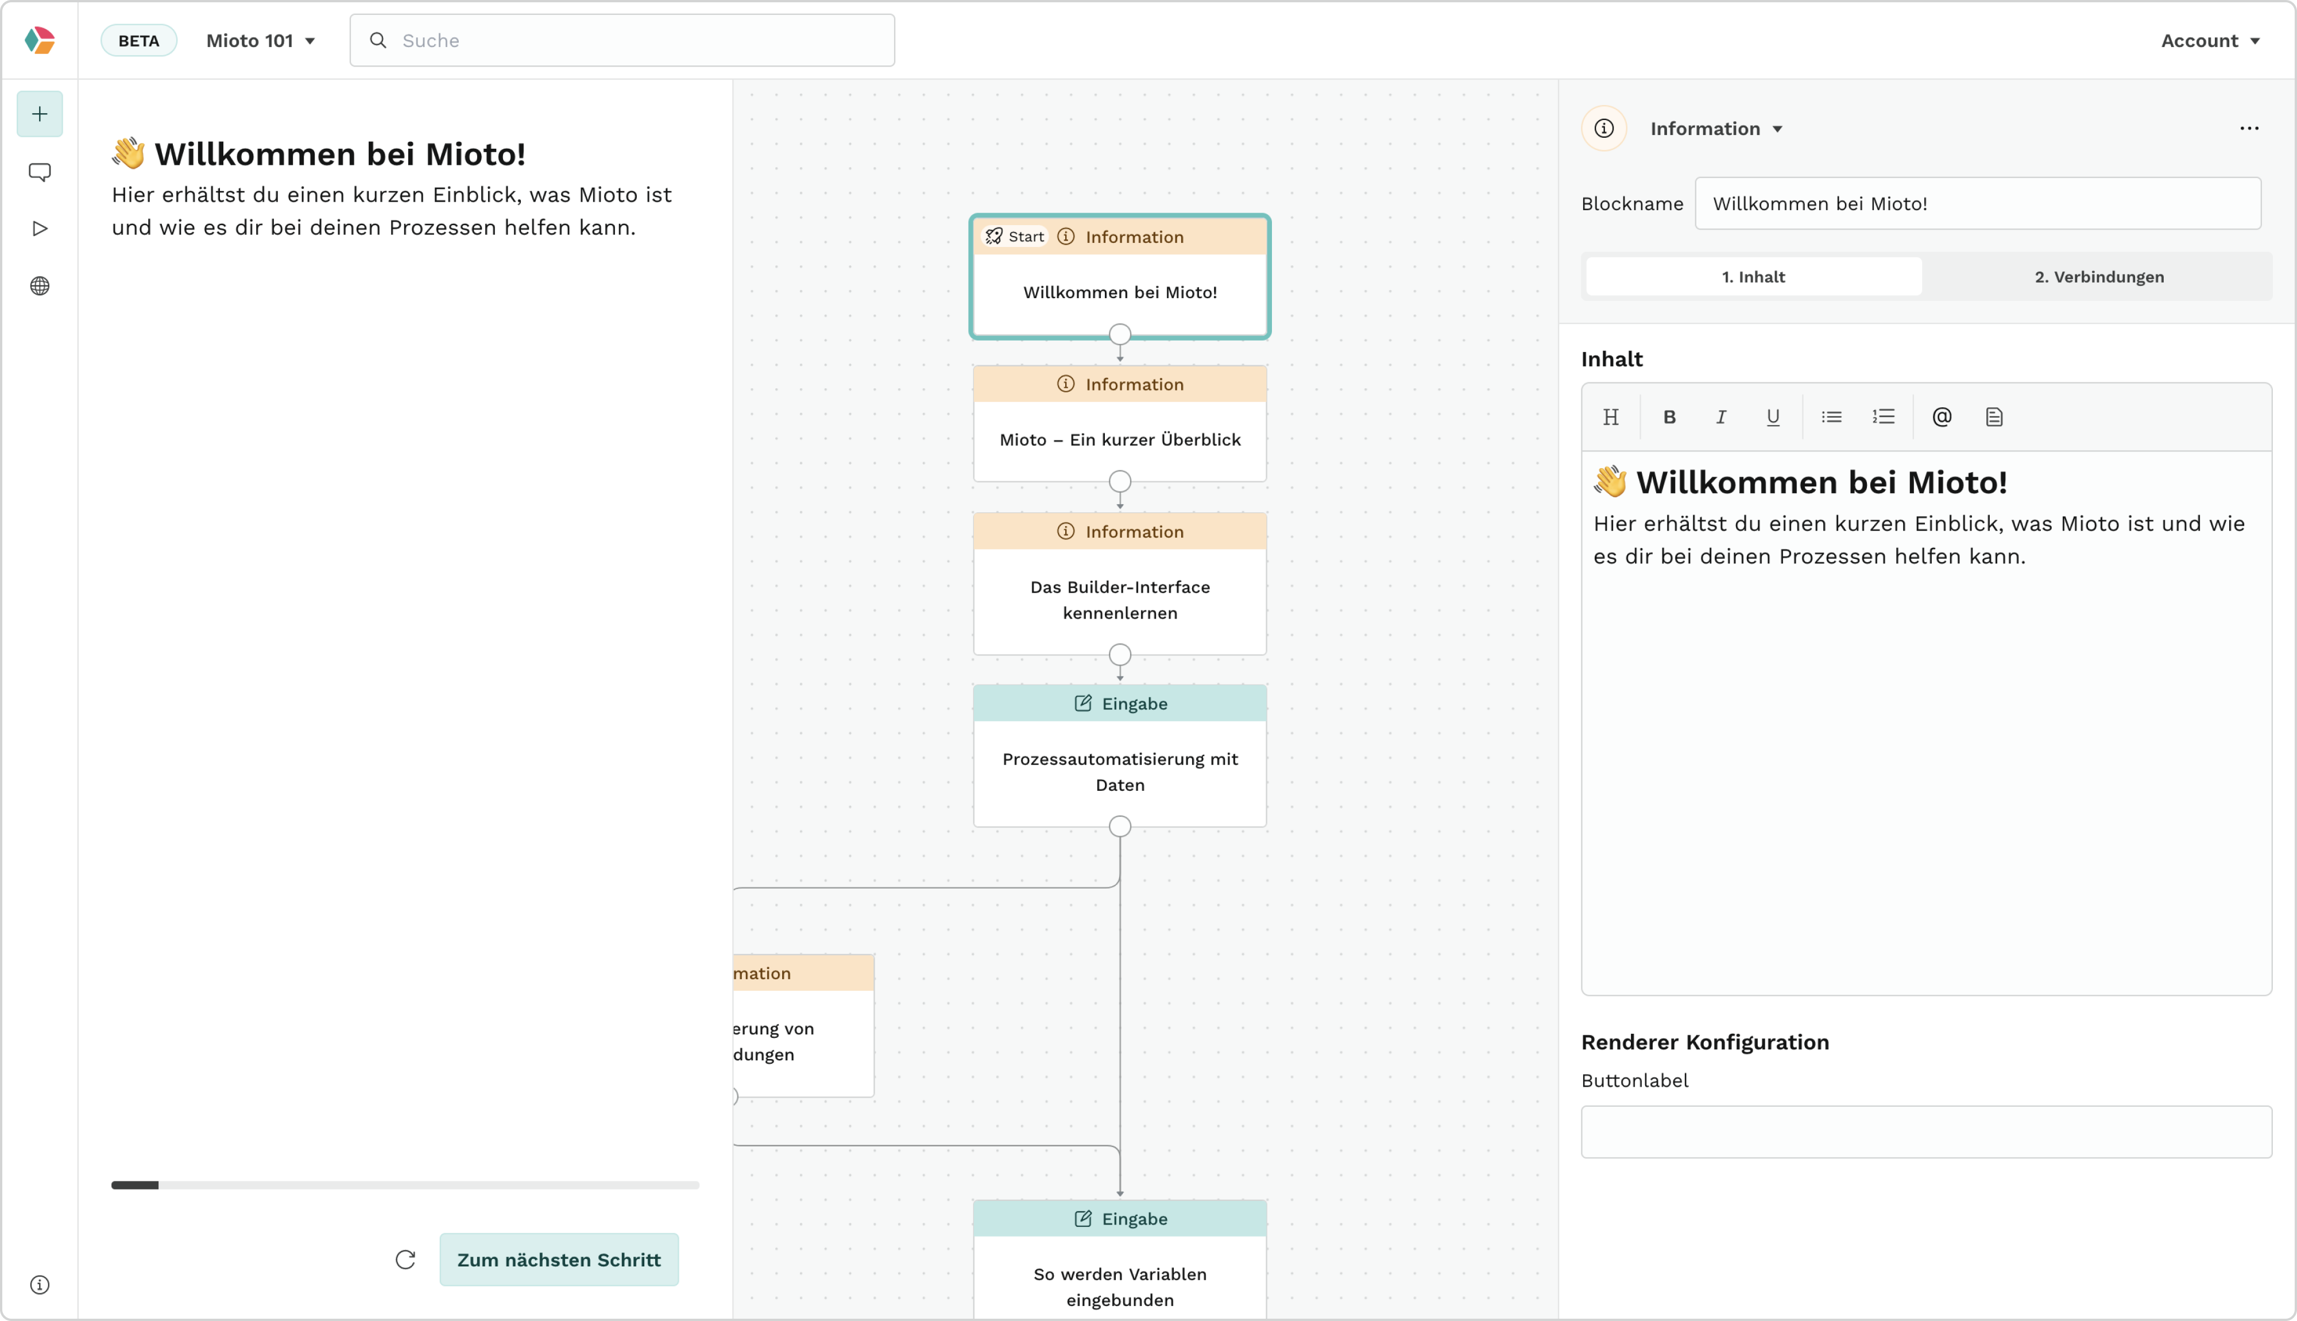Insert a variable with the @ icon
This screenshot has width=2297, height=1321.
tap(1942, 418)
